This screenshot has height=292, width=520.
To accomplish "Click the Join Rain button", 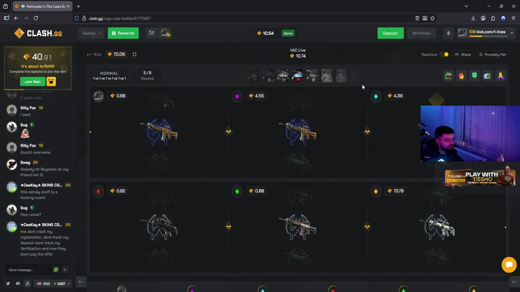I will (x=32, y=82).
